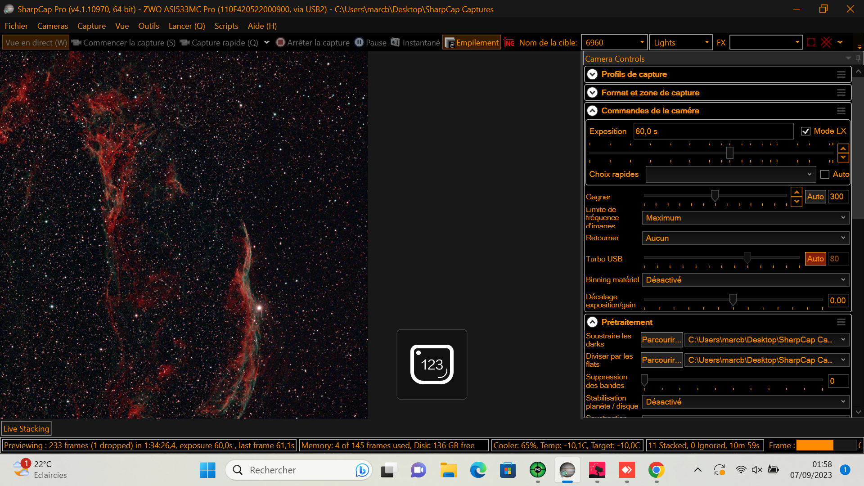Open Choix rapides dropdown
Image resolution: width=864 pixels, height=486 pixels.
731,174
